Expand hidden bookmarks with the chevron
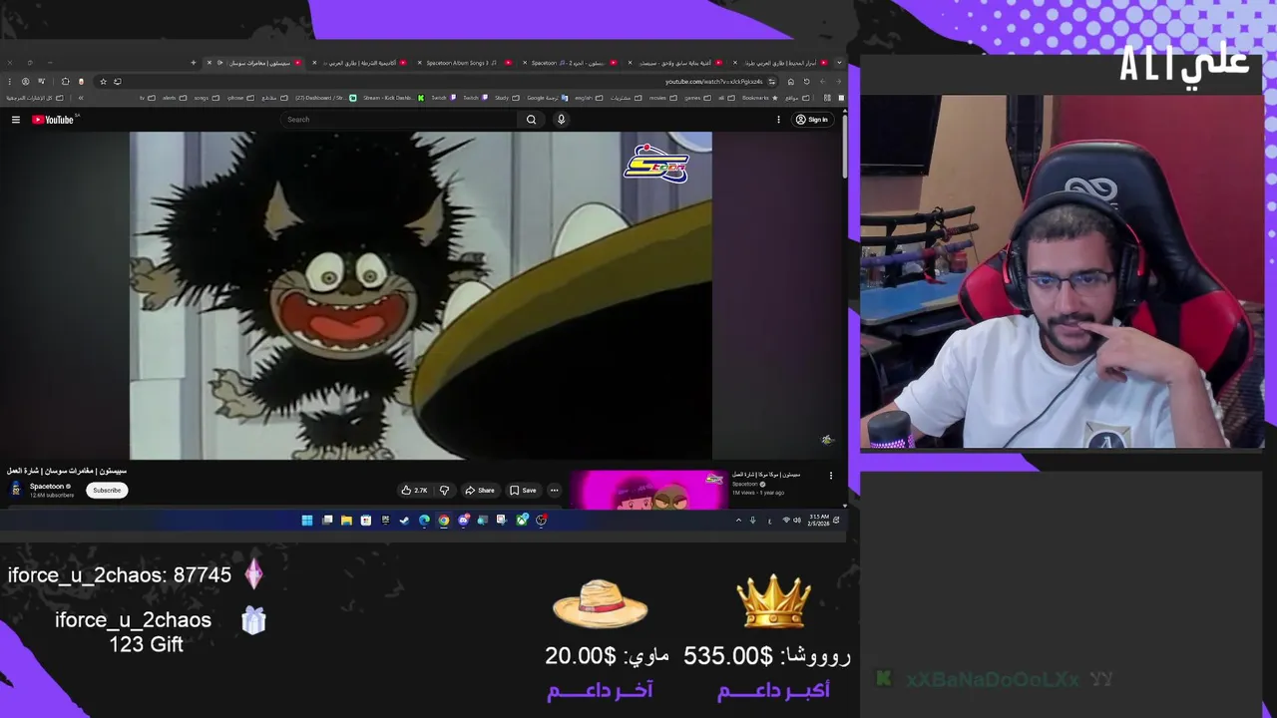Viewport: 1277px width, 718px height. pyautogui.click(x=81, y=98)
